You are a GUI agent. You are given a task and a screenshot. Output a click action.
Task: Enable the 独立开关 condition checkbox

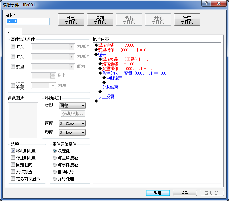(13, 85)
